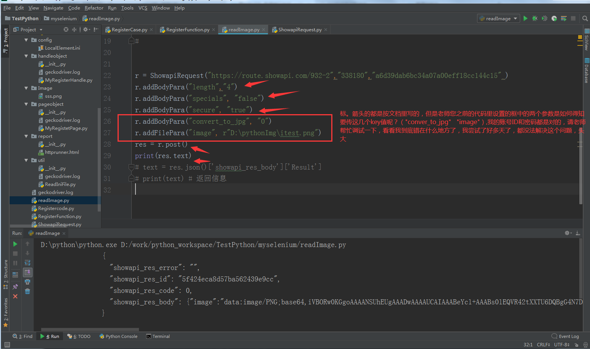
Task: Open the Terminal tool tab
Action: (x=158, y=336)
